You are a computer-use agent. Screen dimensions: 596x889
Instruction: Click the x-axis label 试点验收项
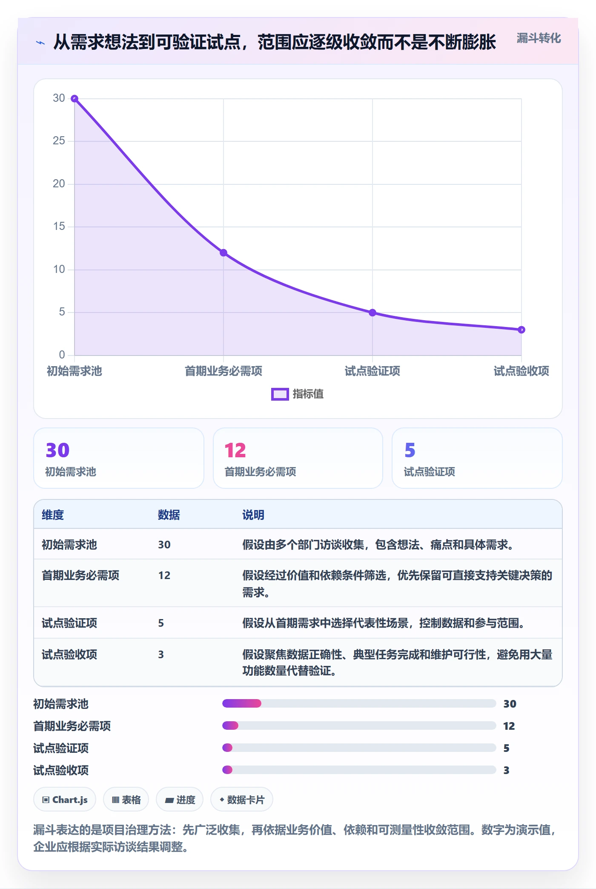pos(521,371)
